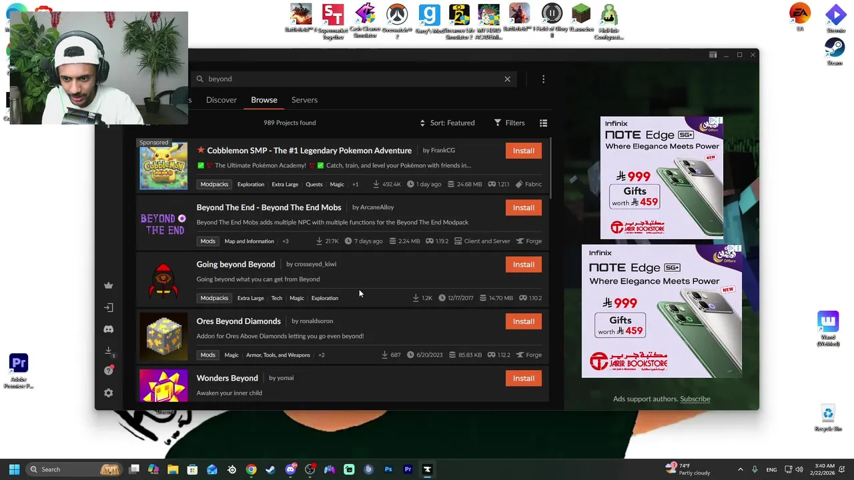Install the Wonders Beyond project
854x480 pixels.
click(x=524, y=378)
